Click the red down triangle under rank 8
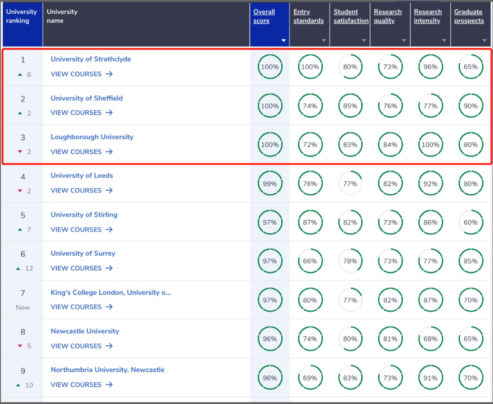This screenshot has width=493, height=404. tap(20, 346)
